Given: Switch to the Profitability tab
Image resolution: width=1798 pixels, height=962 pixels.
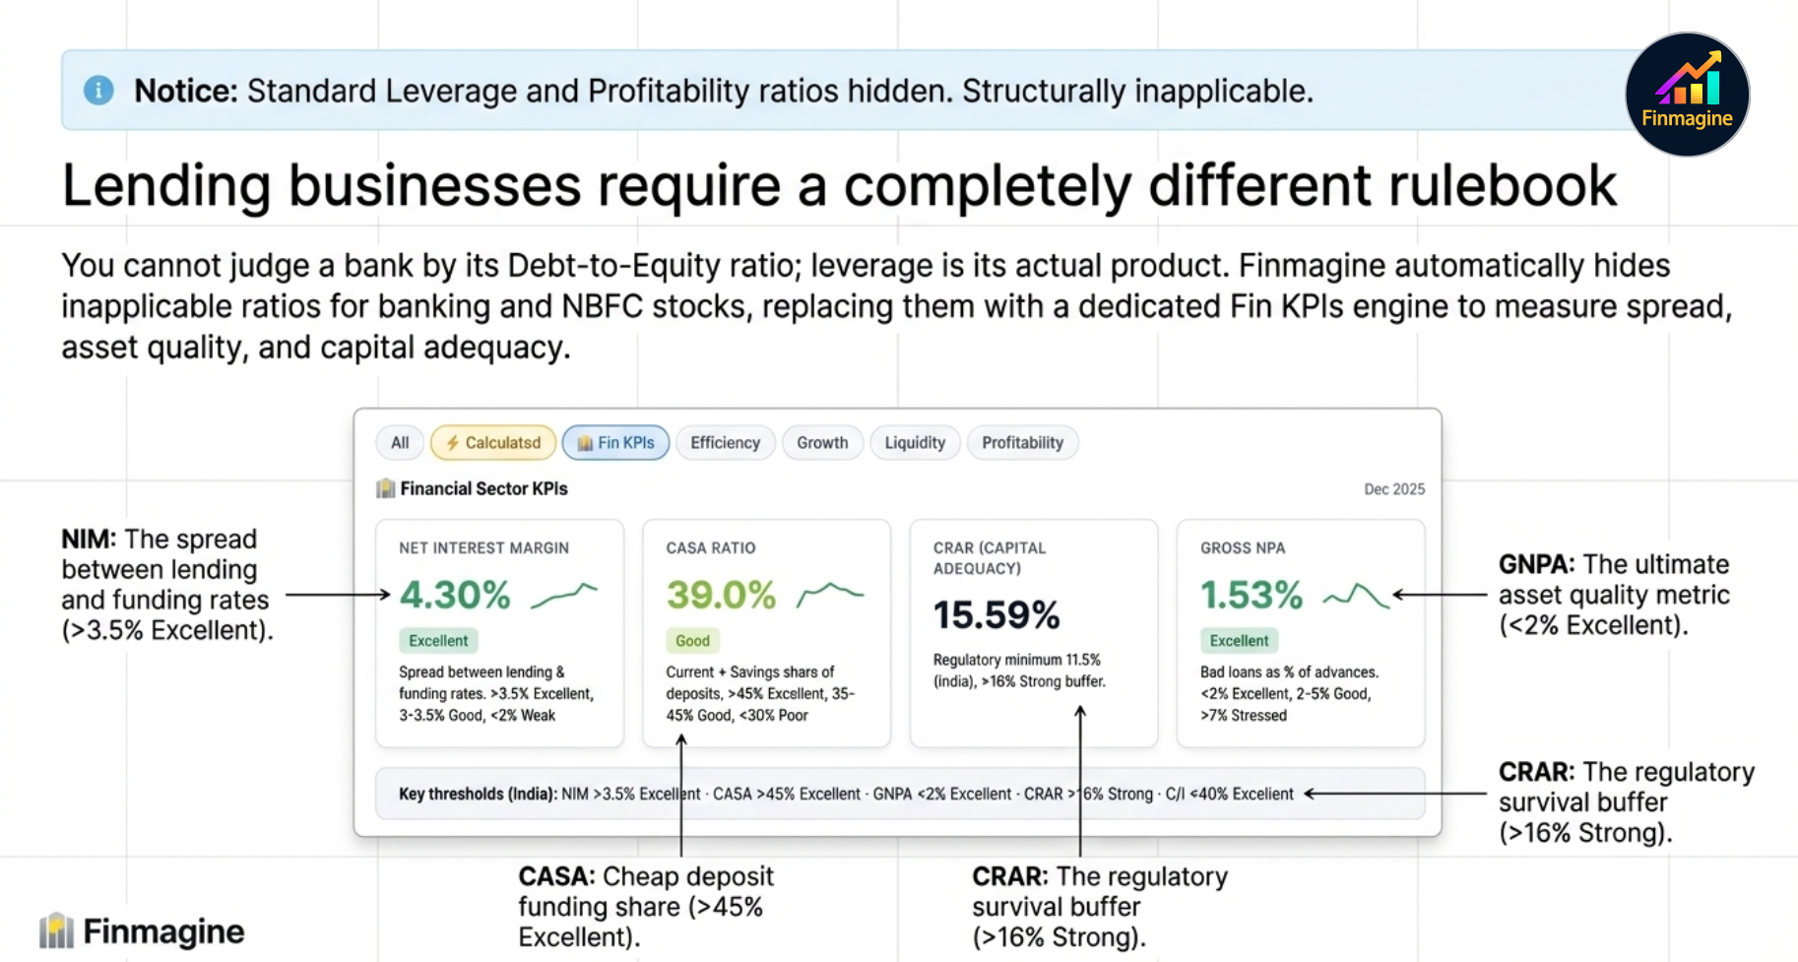Looking at the screenshot, I should pos(1022,442).
